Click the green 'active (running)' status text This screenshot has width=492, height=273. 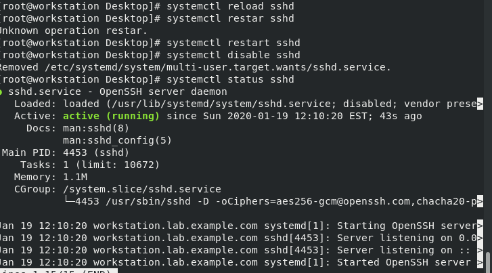tap(111, 116)
